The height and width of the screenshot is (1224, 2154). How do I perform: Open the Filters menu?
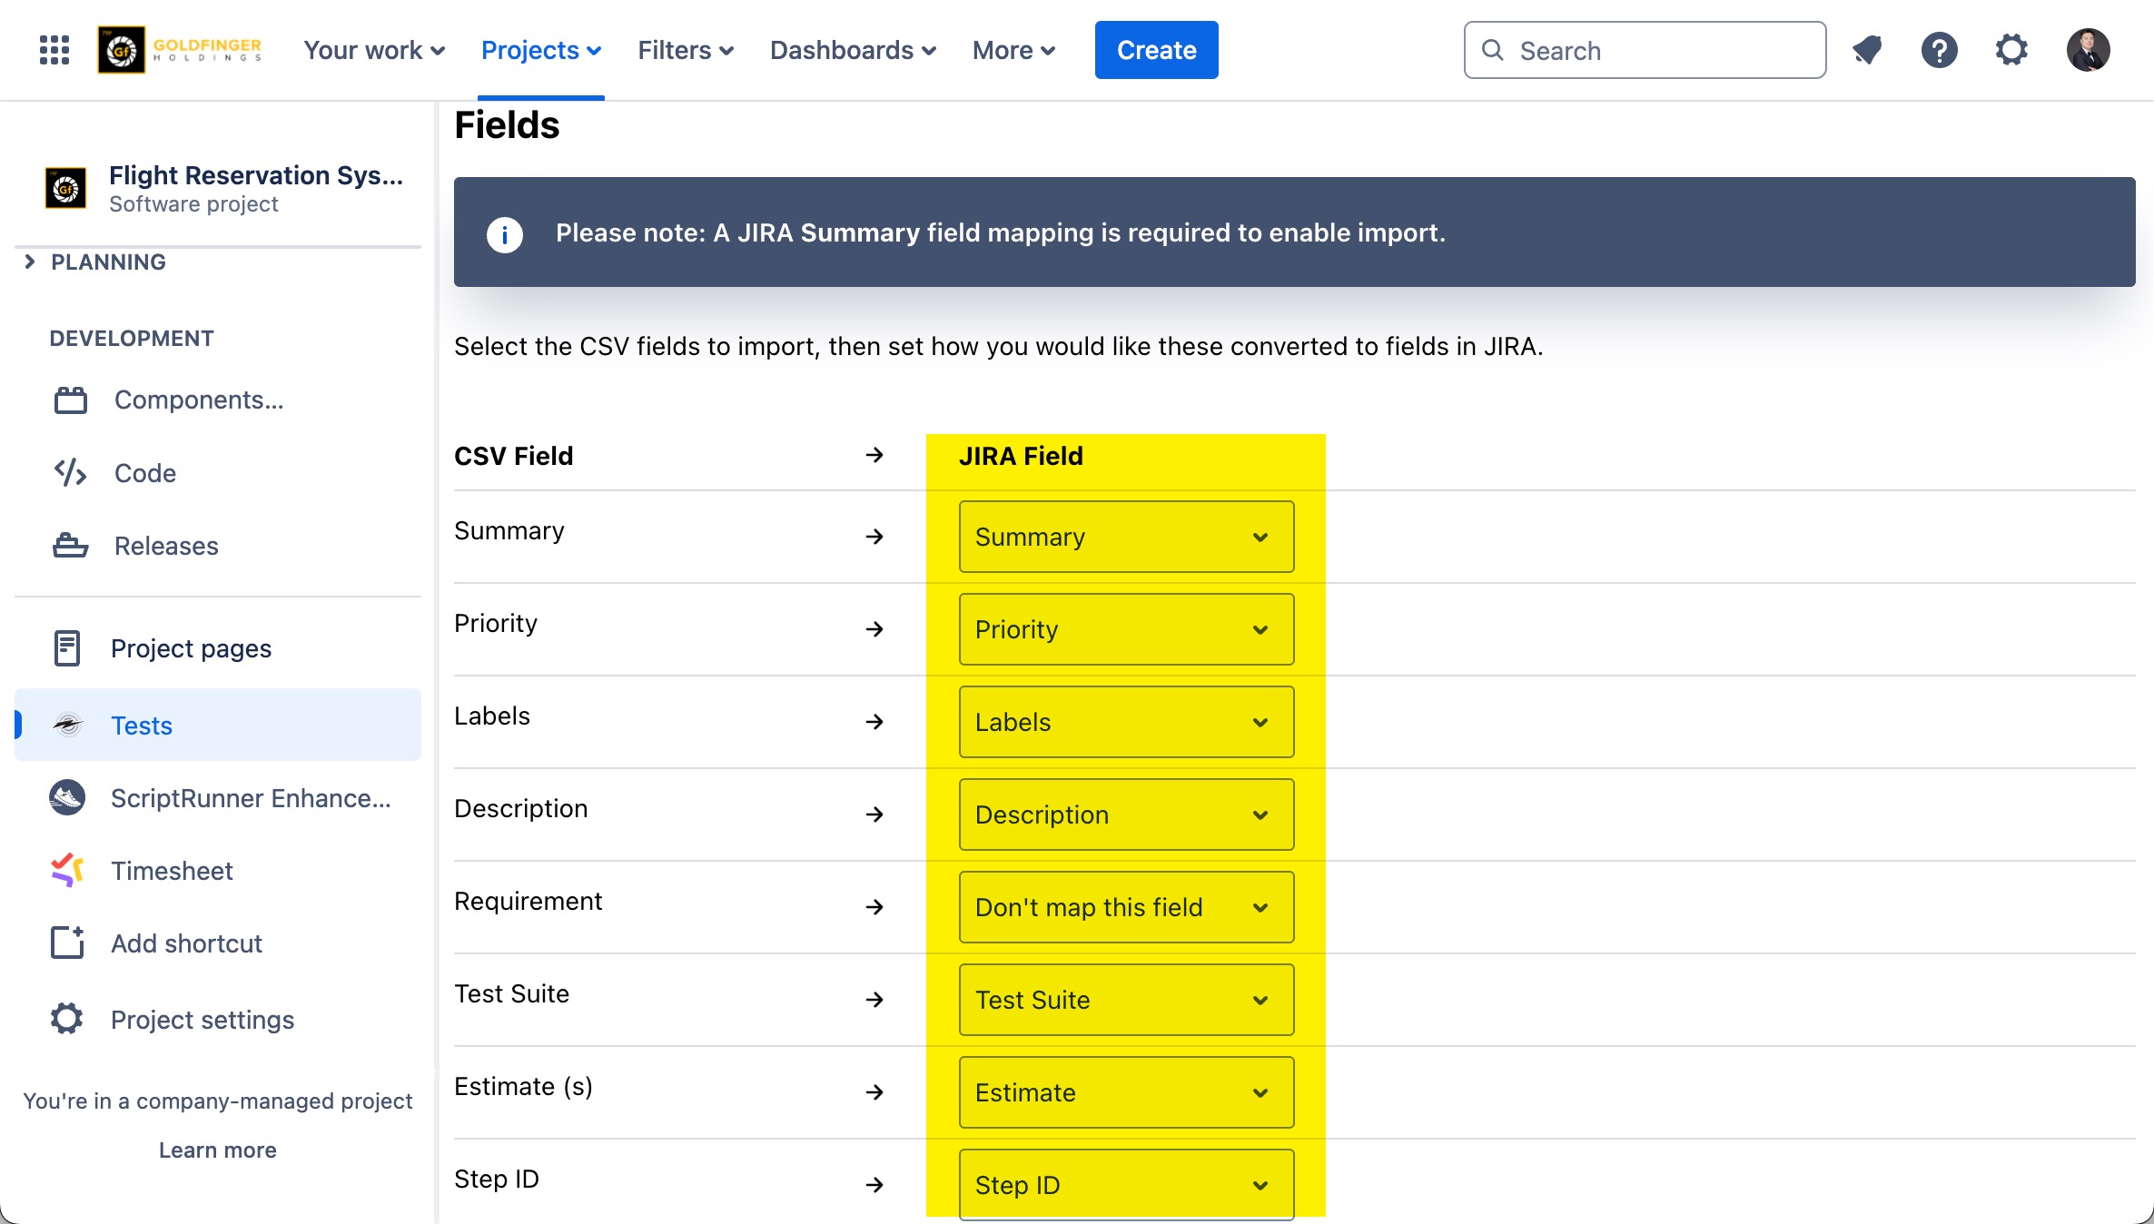(686, 50)
